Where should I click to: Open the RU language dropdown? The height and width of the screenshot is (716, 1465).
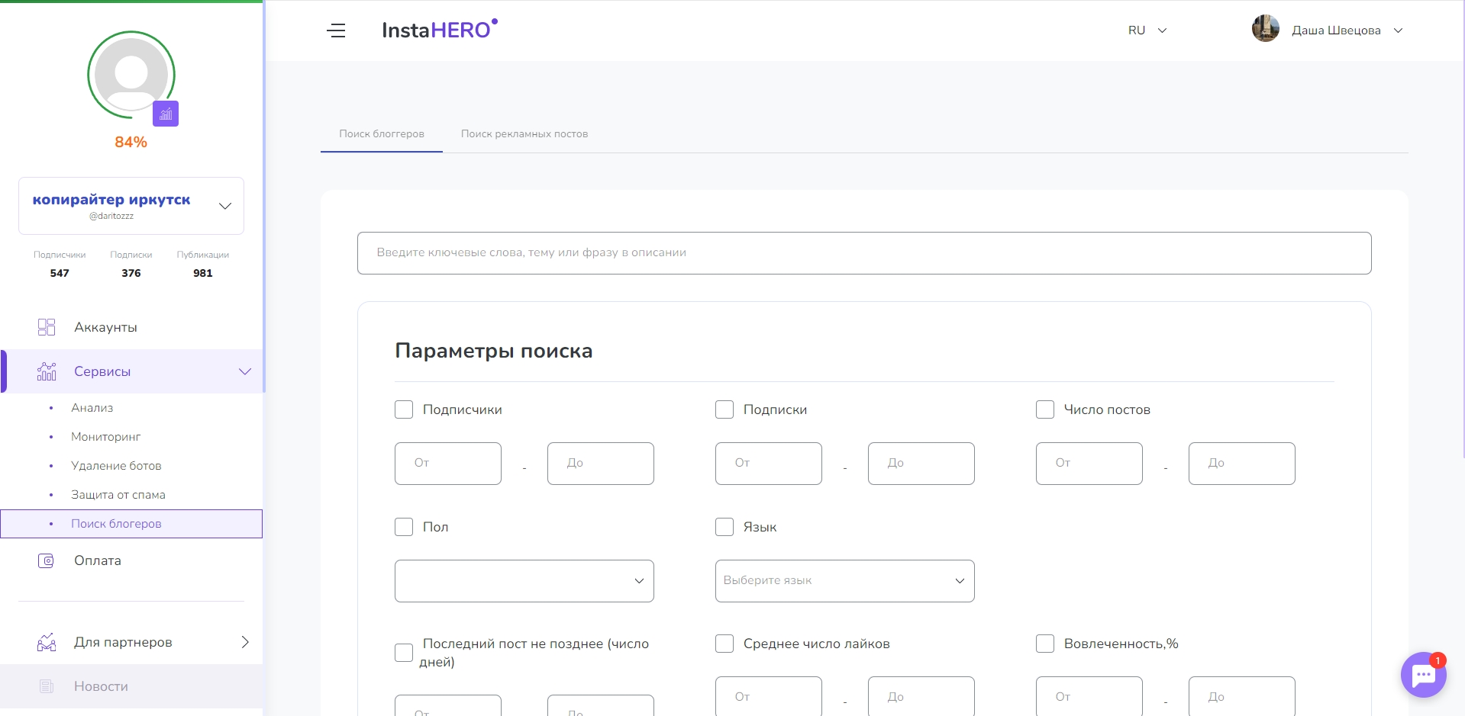pos(1147,31)
